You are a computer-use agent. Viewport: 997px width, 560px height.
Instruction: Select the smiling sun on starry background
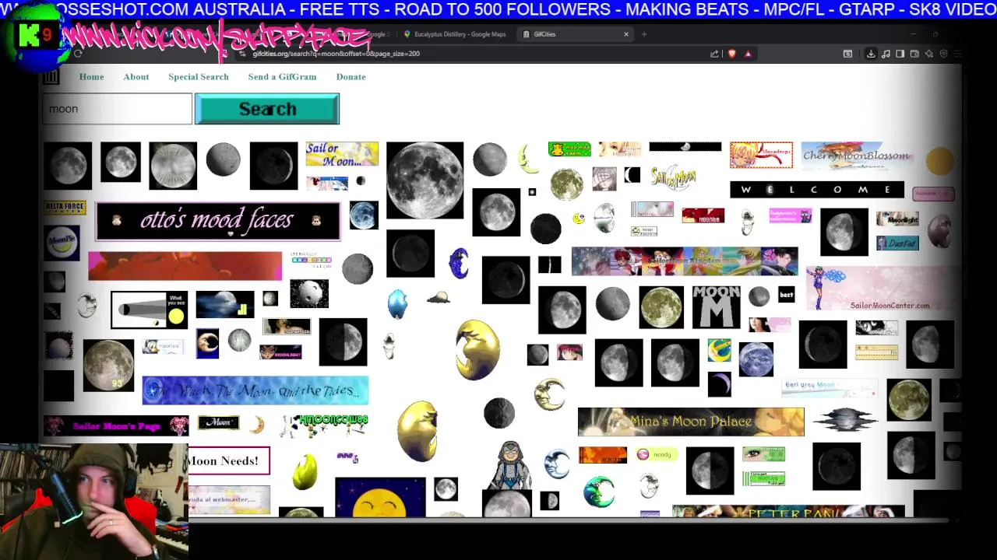pos(380,498)
